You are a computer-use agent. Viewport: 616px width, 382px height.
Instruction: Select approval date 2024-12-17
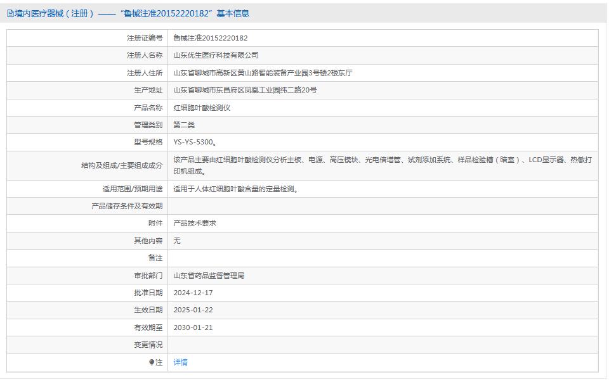tap(193, 293)
